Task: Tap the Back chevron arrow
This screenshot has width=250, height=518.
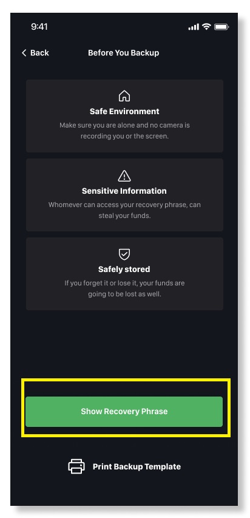Action: pyautogui.click(x=24, y=53)
